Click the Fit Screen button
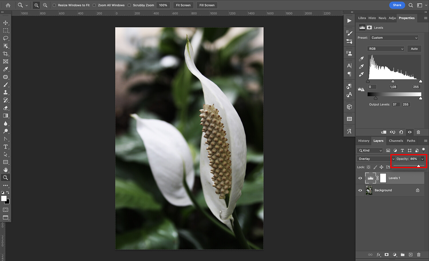This screenshot has height=261, width=429. (183, 5)
